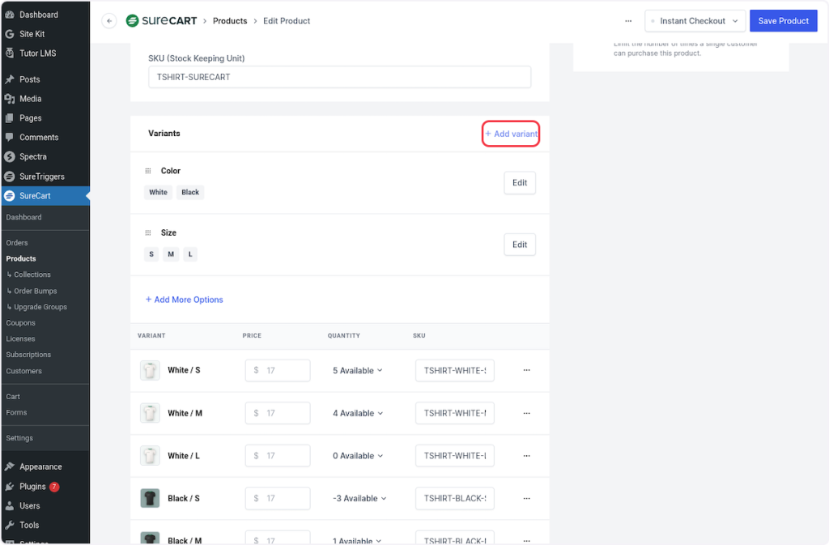Viewport: 829px width, 545px height.
Task: Click the drag handle for Color option
Action: coord(148,171)
